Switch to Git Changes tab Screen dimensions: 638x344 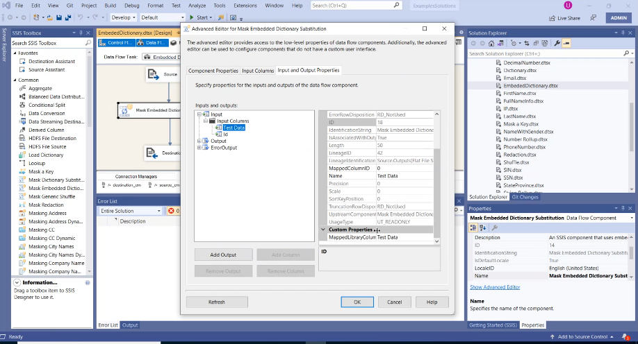pos(525,197)
